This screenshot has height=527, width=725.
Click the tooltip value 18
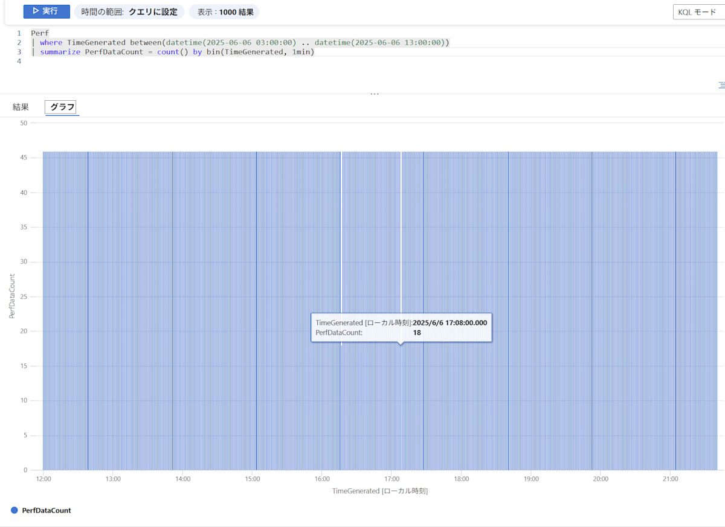(x=417, y=333)
